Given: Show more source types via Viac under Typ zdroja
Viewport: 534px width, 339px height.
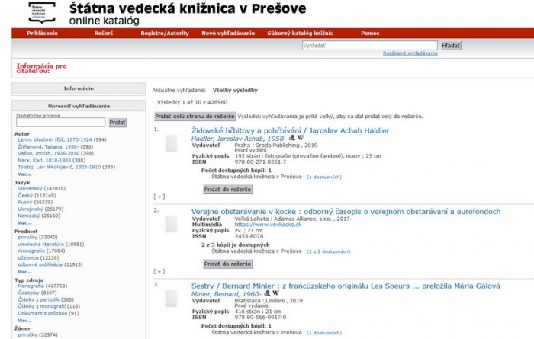Looking at the screenshot, I should 24,321.
